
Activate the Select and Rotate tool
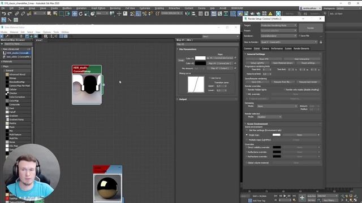pyautogui.click(x=80, y=14)
